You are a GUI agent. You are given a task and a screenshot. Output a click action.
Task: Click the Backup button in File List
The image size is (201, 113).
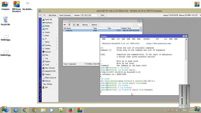tap(85, 24)
